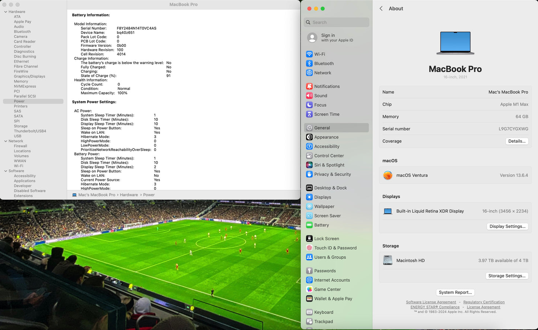Select Applications under Software
This screenshot has width=538, height=330.
(x=25, y=181)
